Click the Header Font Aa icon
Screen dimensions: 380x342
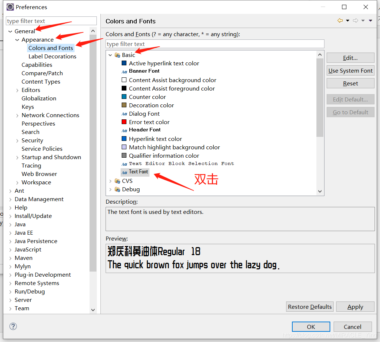click(124, 130)
